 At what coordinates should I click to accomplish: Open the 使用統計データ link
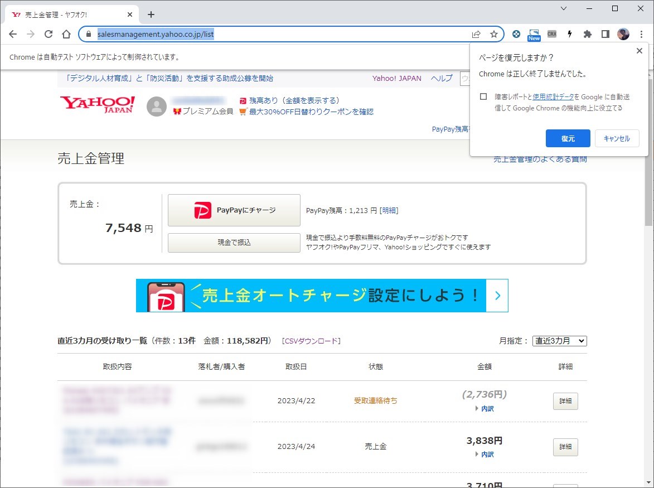coord(554,97)
